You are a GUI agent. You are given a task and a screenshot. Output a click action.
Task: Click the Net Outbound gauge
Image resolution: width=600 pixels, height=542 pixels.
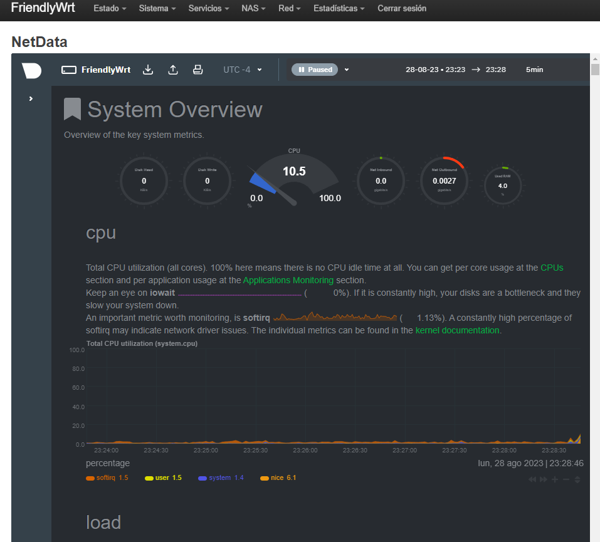point(445,181)
